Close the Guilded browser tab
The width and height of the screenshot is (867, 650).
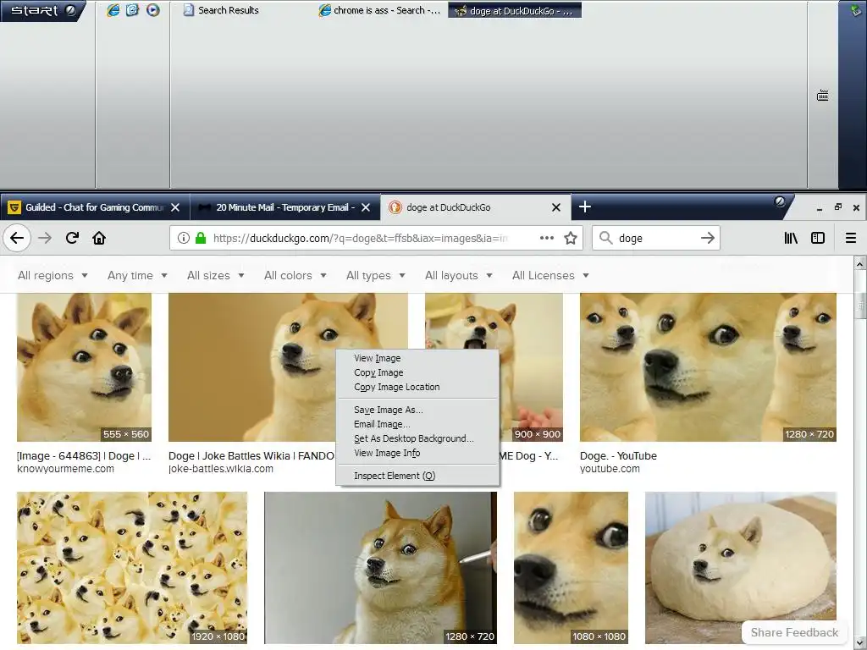click(175, 207)
